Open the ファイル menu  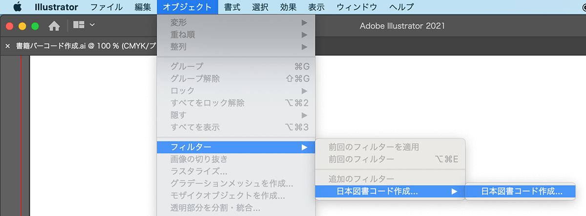[x=106, y=7]
